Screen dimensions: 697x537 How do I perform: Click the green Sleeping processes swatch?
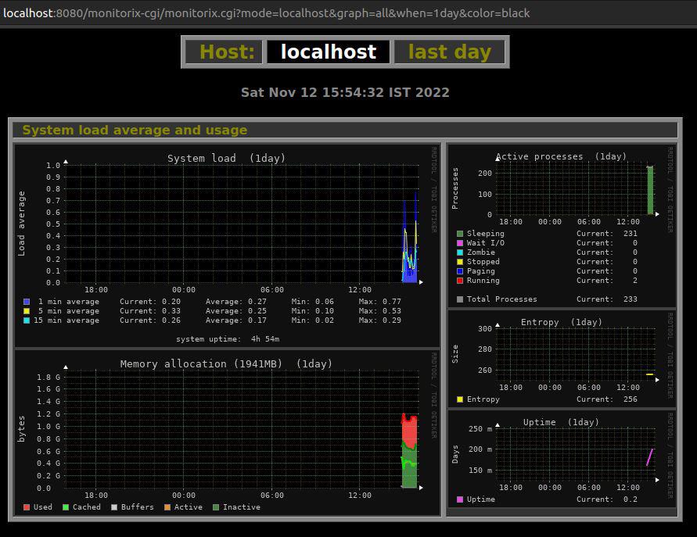[x=460, y=234]
